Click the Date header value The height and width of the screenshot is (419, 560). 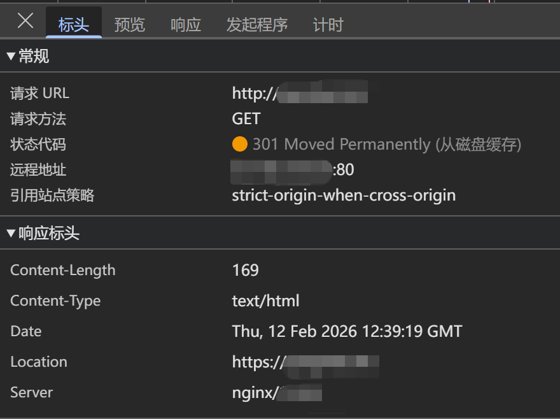[347, 331]
